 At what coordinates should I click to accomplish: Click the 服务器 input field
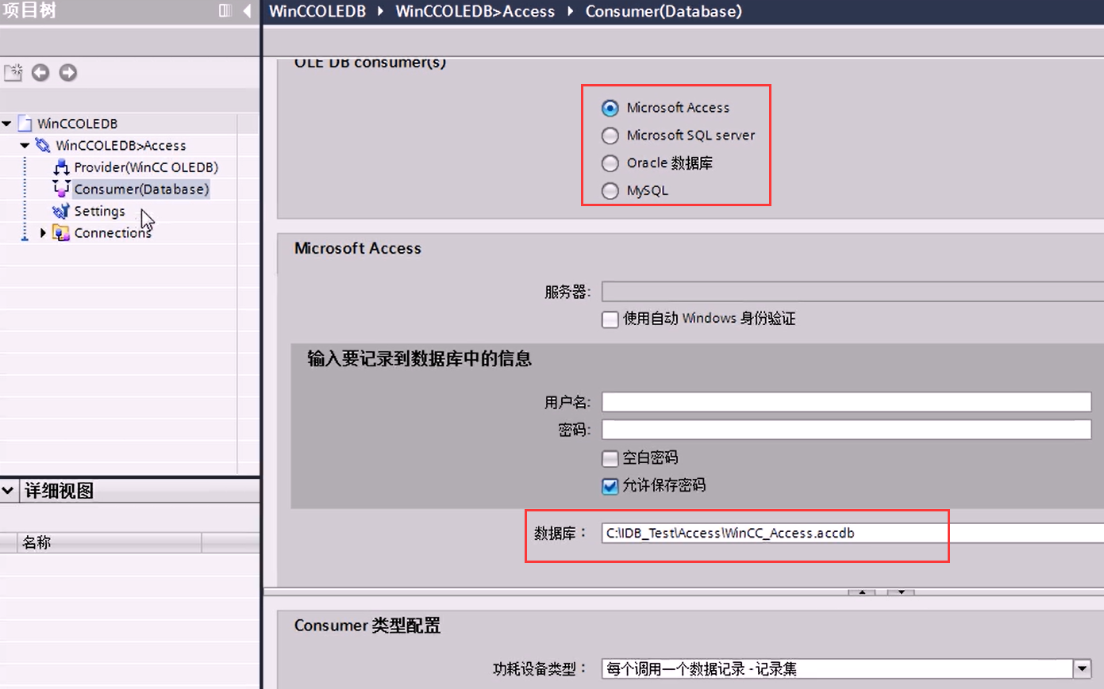(x=852, y=292)
